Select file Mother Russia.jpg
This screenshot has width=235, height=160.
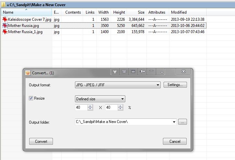click(23, 26)
